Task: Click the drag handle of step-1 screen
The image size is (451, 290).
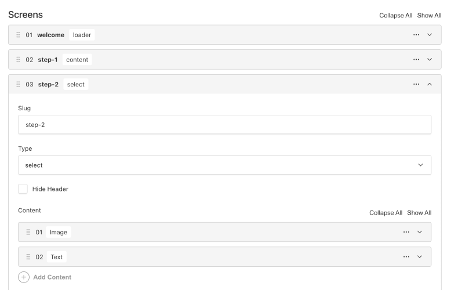Action: tap(18, 60)
